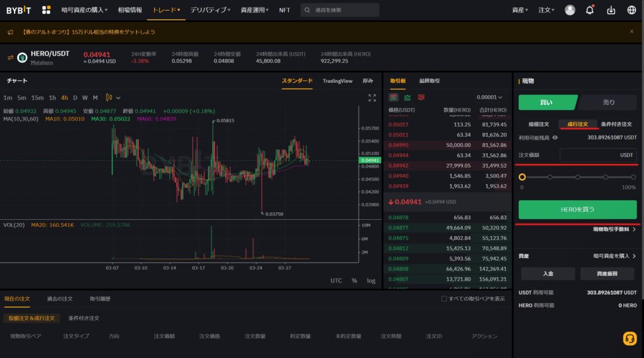Select the 1h chart interval
This screenshot has width=644, height=358.
[x=52, y=97]
